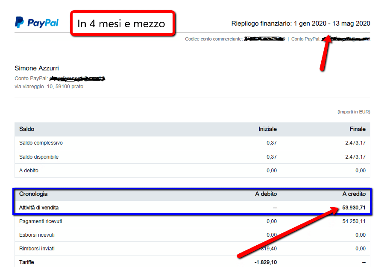Click the '(Importi in EUR)' note

coord(354,112)
